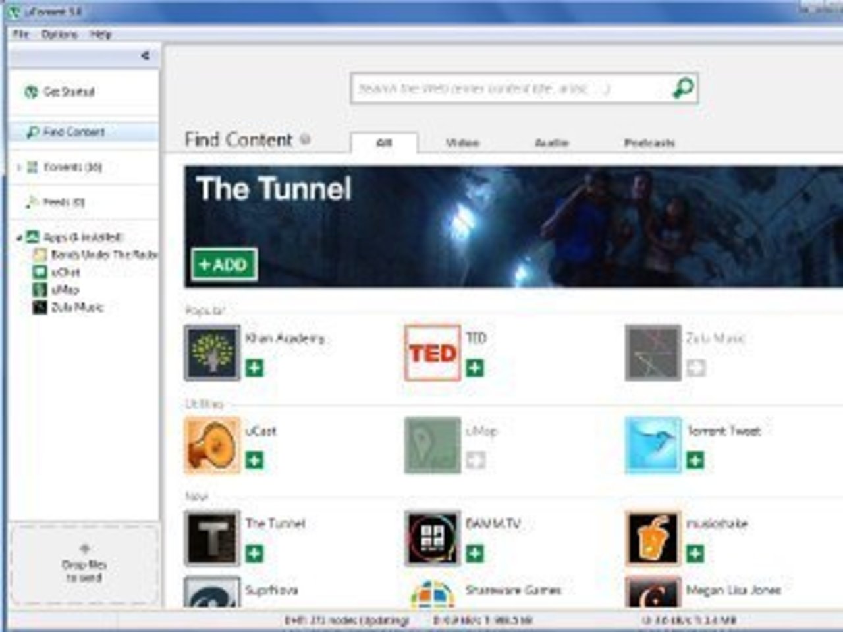This screenshot has width=843, height=632.
Task: Open the Options menu
Action: pyautogui.click(x=59, y=34)
